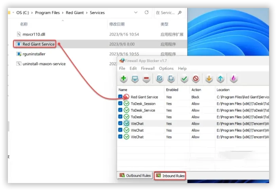This screenshot has height=191, width=277.
Task: Click the 2023/9/8 8:00 date cell
Action: [x=122, y=44]
